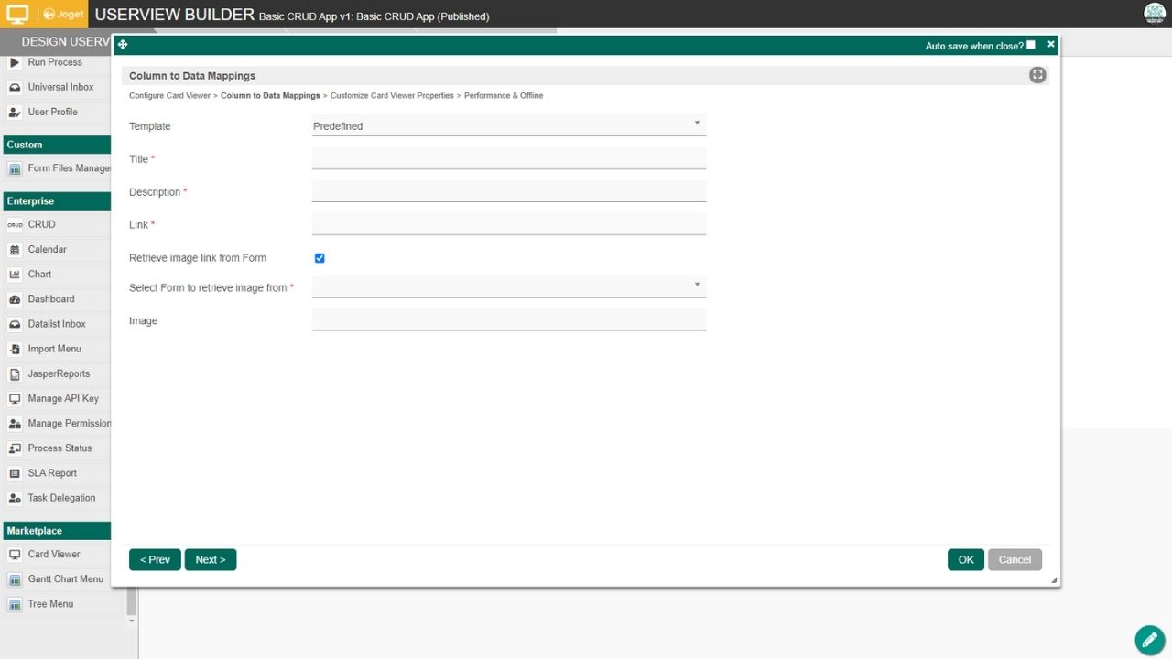This screenshot has width=1172, height=659.
Task: Click the Title input field
Action: (509, 158)
